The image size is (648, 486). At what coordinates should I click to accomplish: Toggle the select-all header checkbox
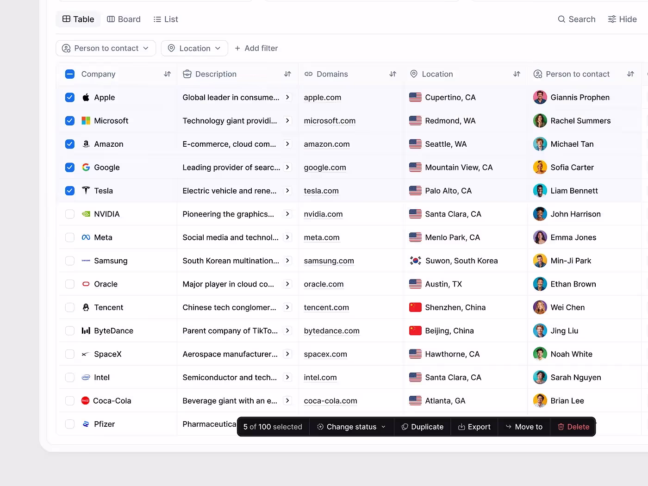tap(70, 74)
